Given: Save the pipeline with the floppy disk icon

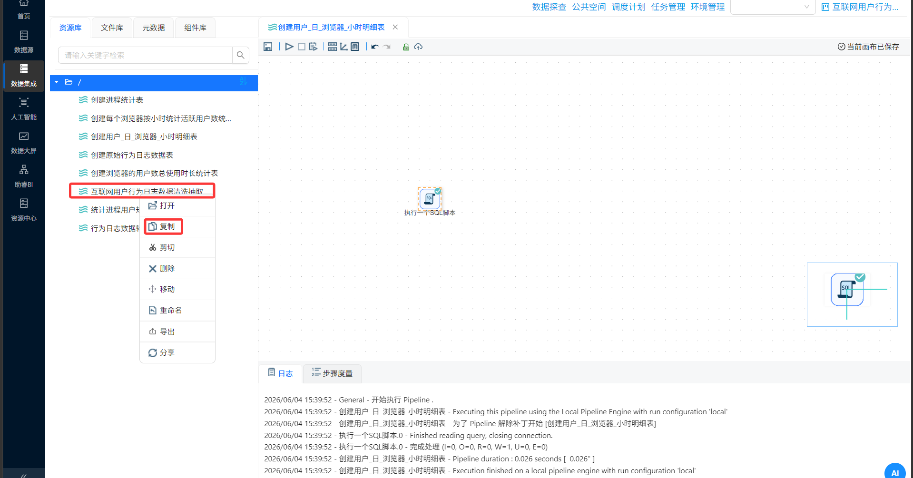Looking at the screenshot, I should tap(268, 47).
